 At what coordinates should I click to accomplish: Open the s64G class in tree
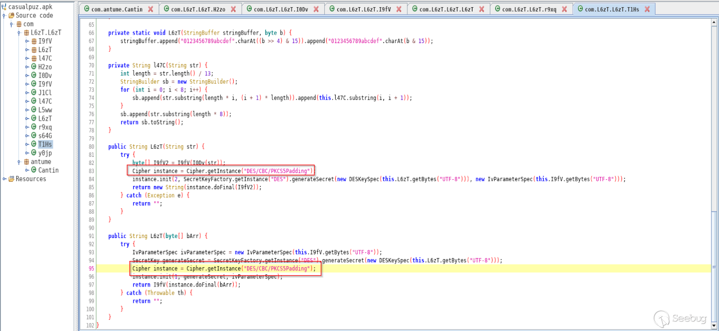coord(45,136)
